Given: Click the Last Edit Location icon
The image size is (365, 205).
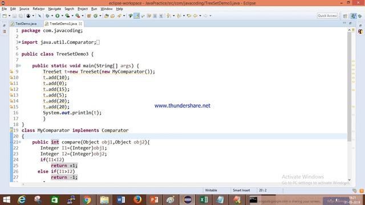Looking at the screenshot, I should pyautogui.click(x=189, y=16).
